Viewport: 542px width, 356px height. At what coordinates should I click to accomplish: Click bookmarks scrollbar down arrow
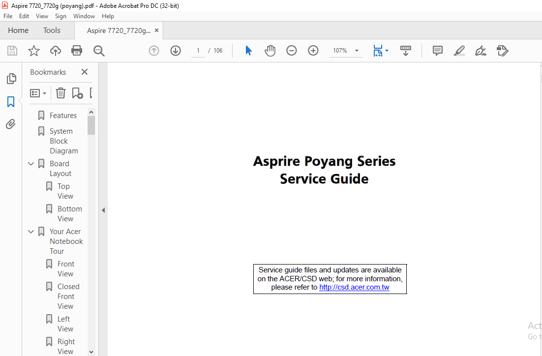[x=91, y=352]
